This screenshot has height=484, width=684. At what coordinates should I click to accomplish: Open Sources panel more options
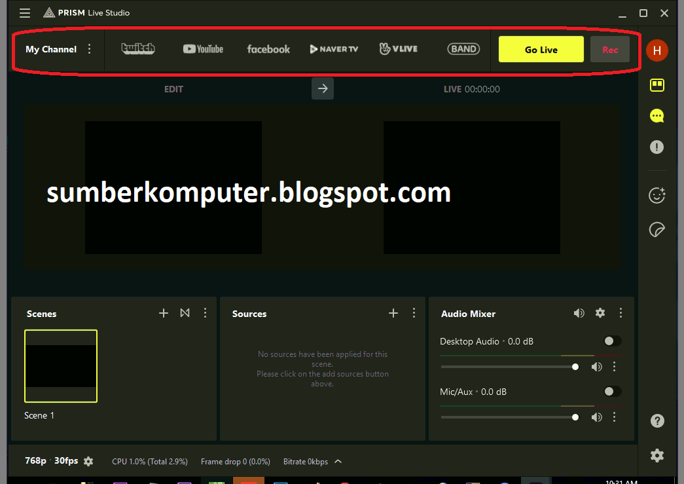[x=414, y=313]
